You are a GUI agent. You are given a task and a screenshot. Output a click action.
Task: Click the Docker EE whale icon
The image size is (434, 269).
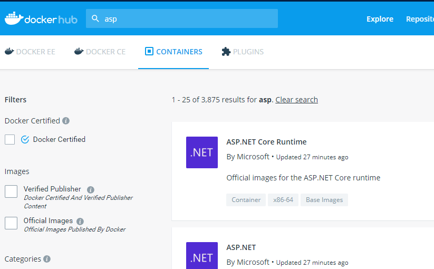click(x=9, y=52)
